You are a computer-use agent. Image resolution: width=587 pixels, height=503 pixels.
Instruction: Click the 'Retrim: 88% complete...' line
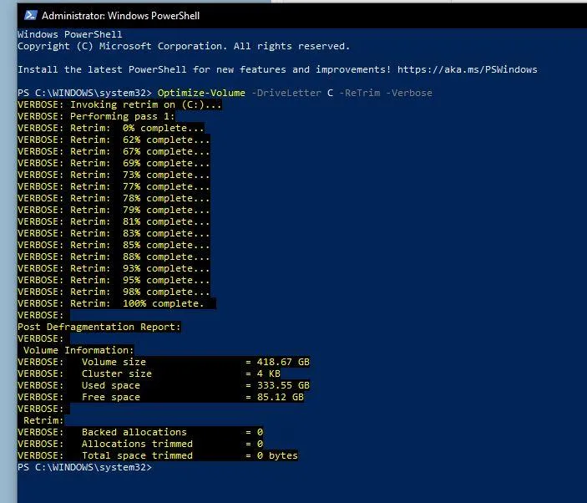(x=114, y=257)
